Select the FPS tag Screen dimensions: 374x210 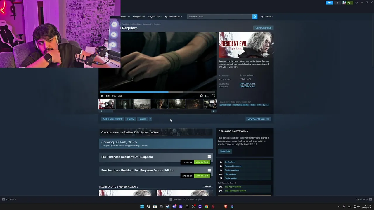coord(259,105)
